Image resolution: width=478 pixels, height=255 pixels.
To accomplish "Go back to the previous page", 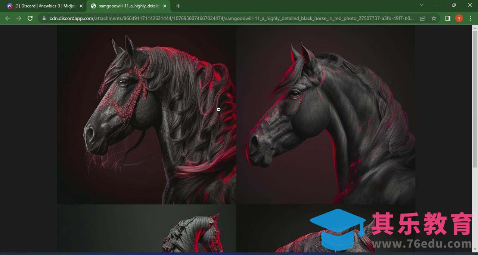I will [x=7, y=18].
